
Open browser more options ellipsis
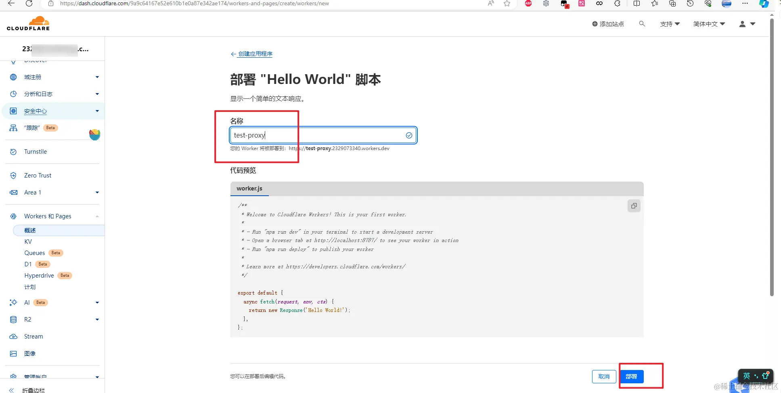745,3
